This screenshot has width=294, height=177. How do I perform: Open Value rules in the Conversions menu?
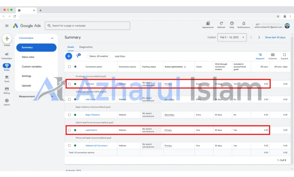28,57
